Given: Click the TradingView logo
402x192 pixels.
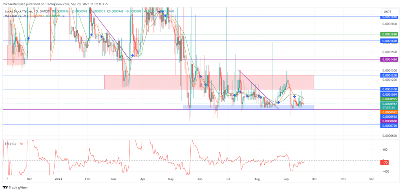Looking at the screenshot, I should point(15,187).
